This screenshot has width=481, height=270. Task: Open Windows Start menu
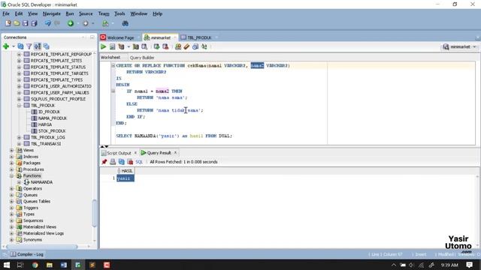click(x=7, y=265)
